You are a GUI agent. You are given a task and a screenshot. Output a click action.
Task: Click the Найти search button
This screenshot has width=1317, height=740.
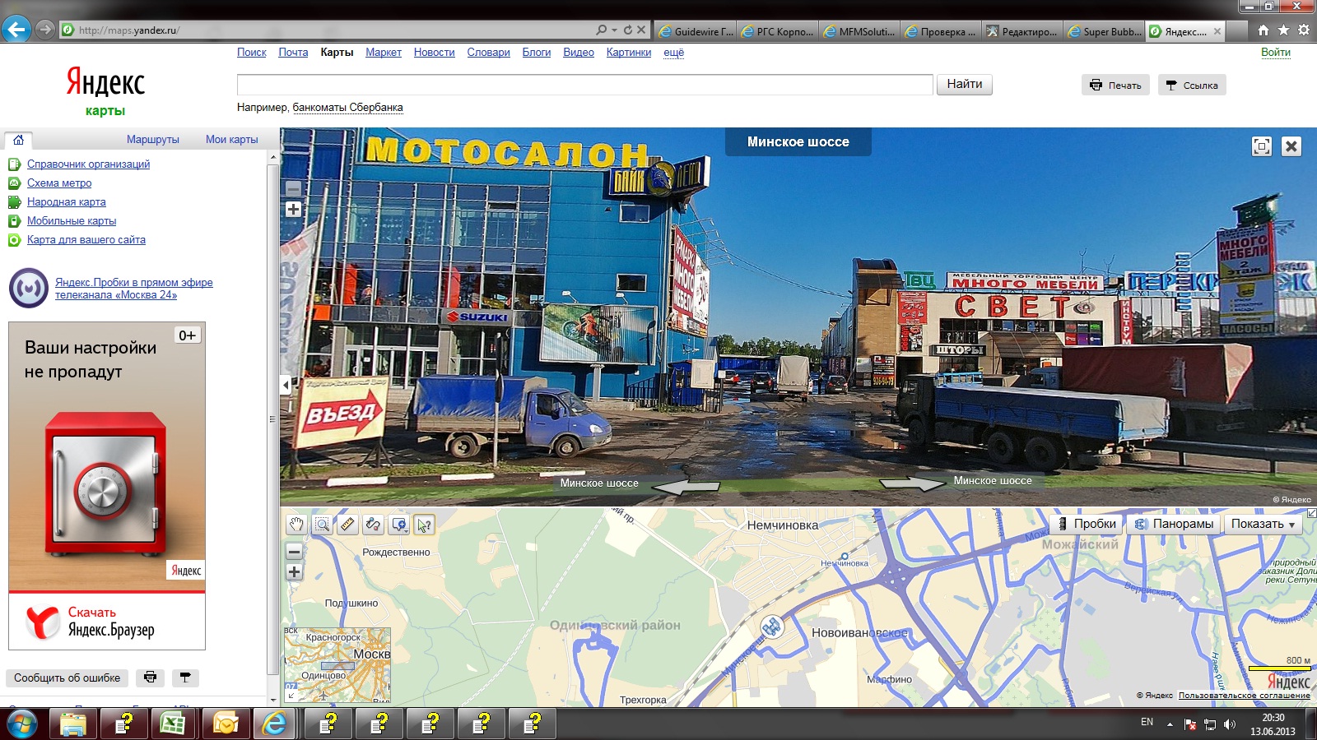[964, 85]
